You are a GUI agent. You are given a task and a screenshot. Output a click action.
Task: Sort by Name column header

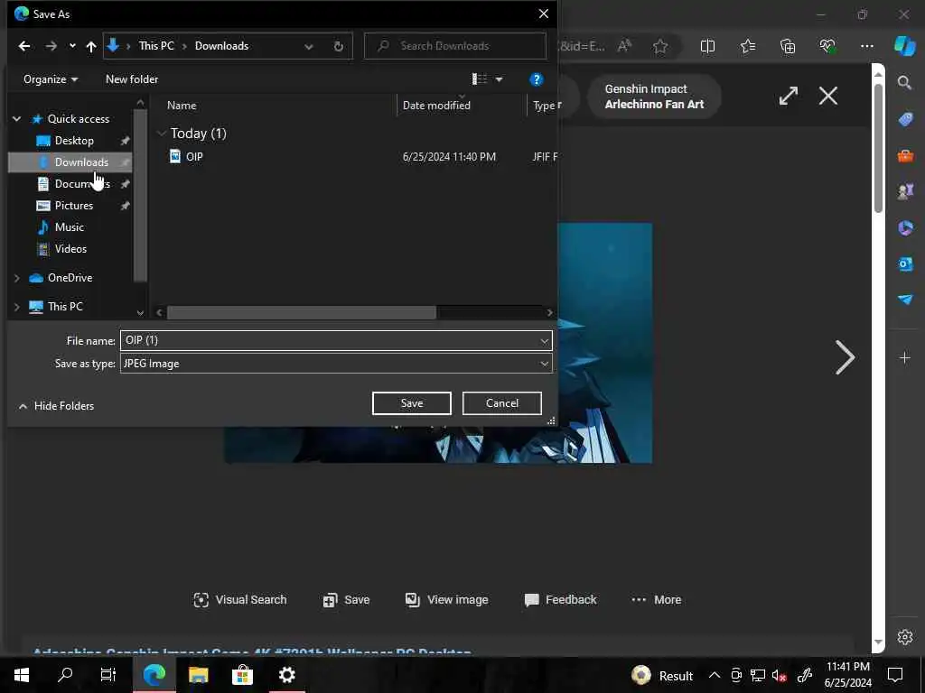[x=182, y=106]
